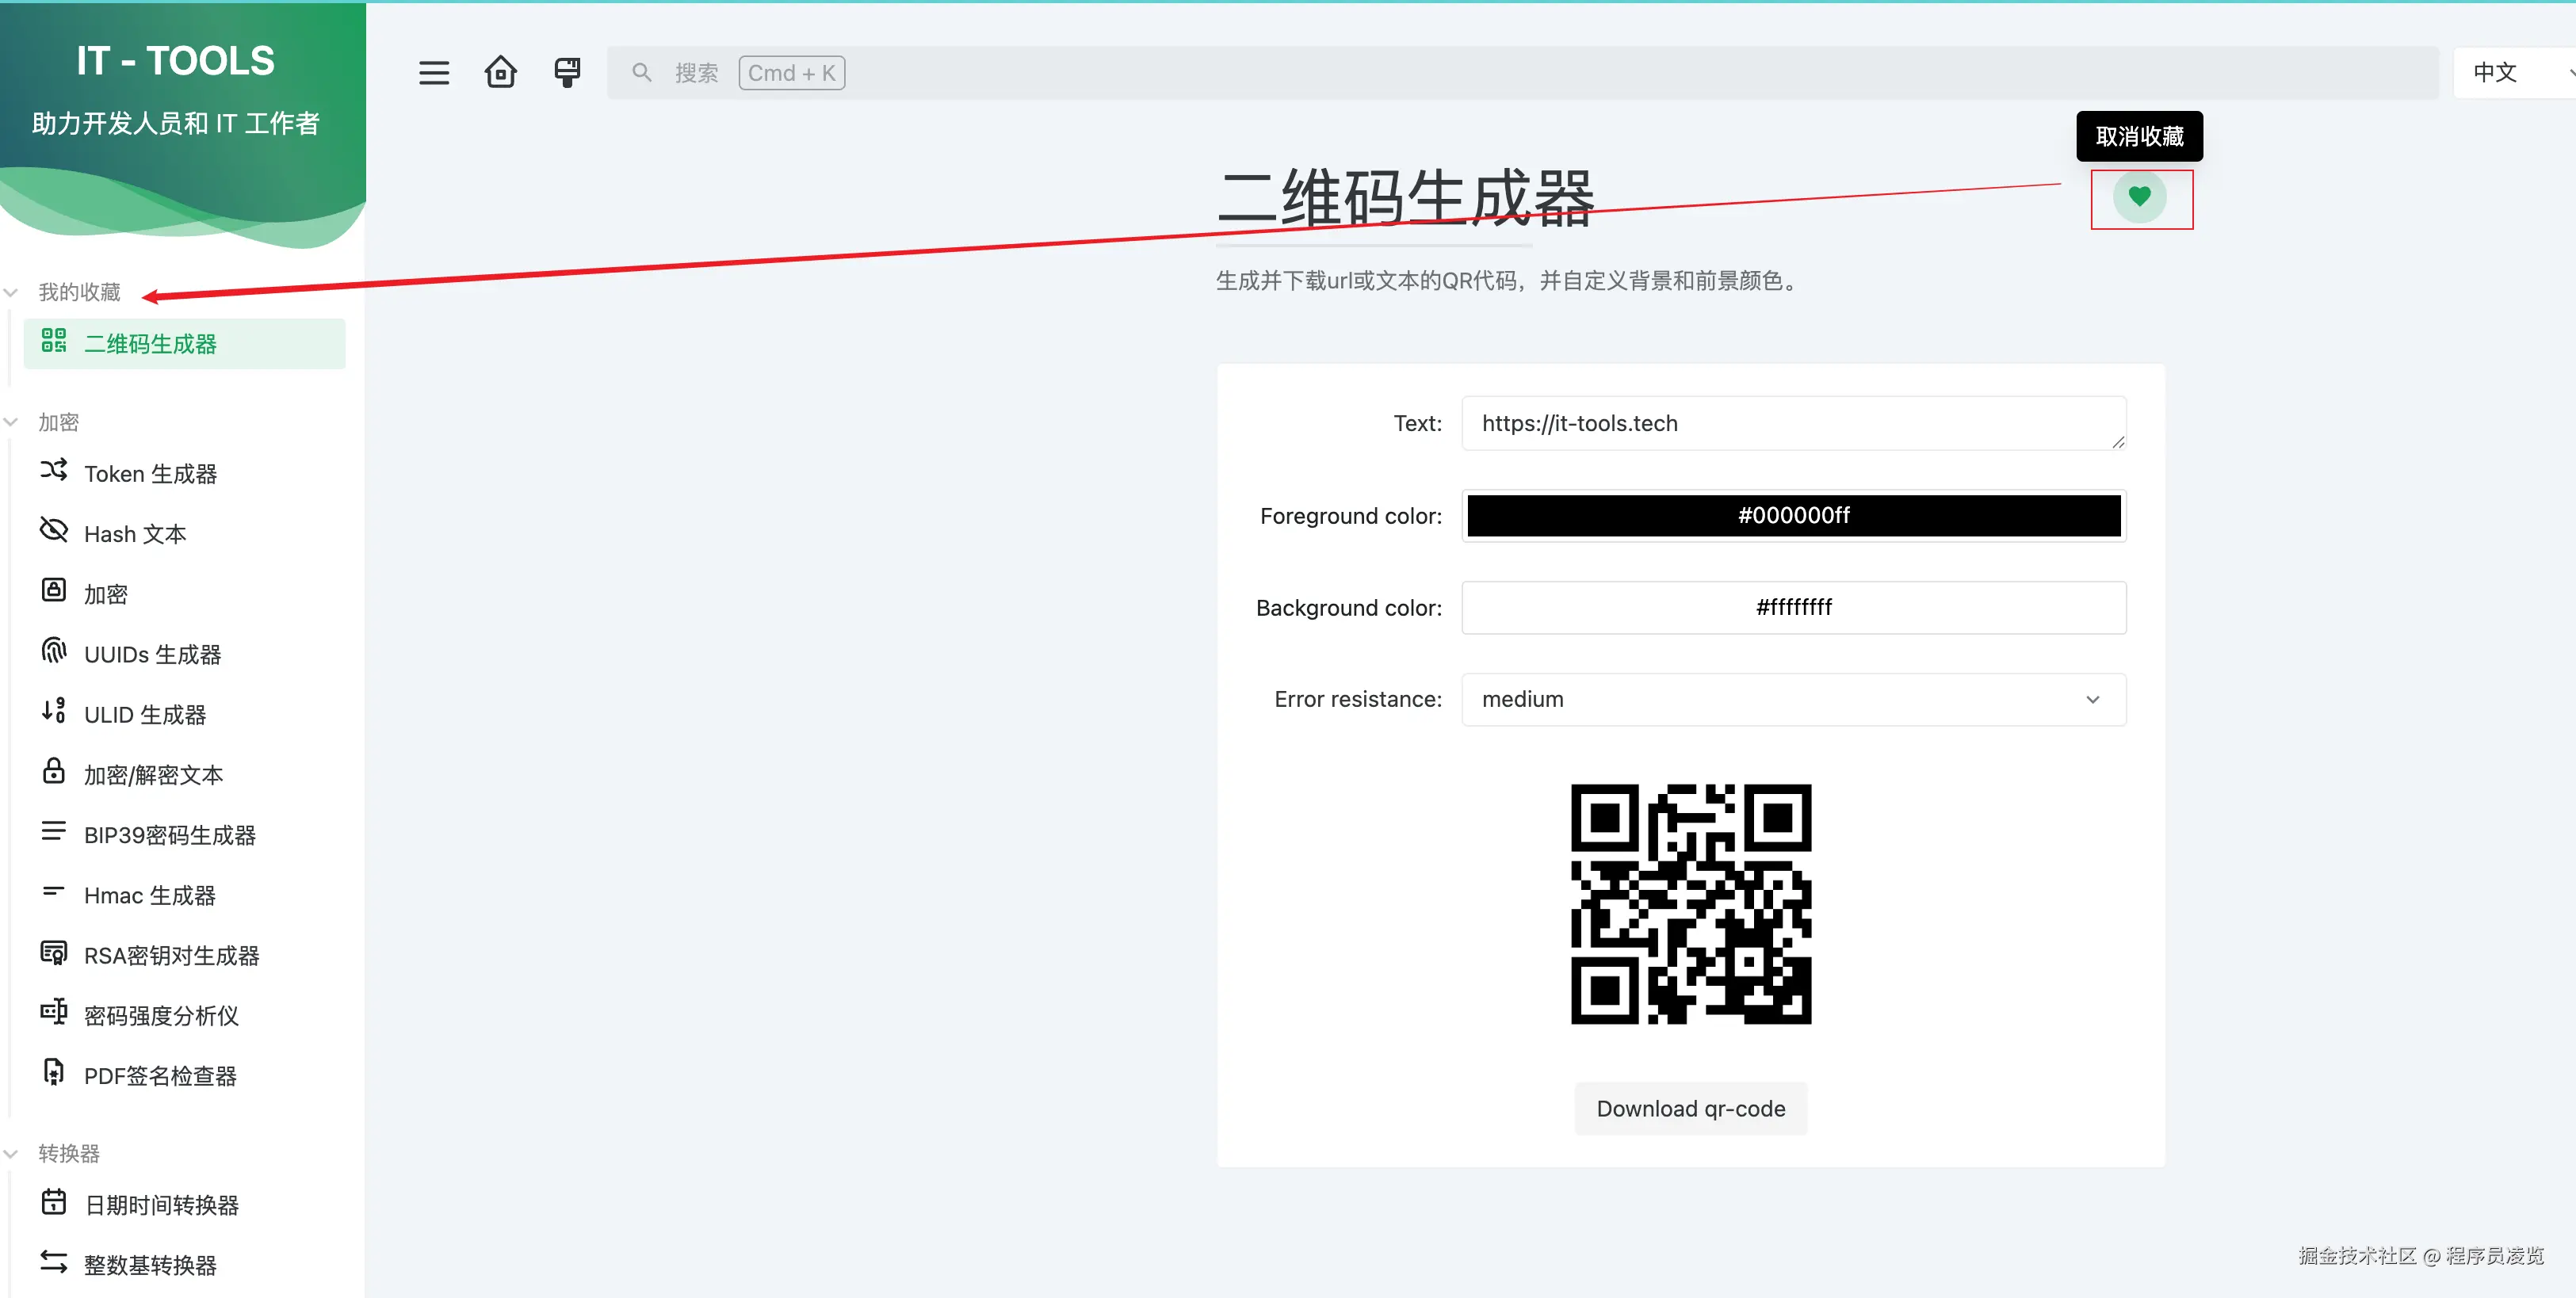Click the Hash text crossed-eye icon
Screen dimensions: 2576x1298
(x=54, y=530)
